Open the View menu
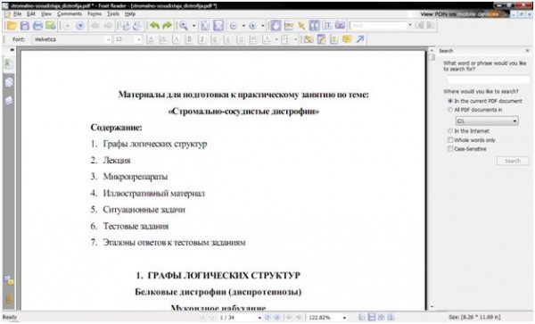 click(46, 14)
